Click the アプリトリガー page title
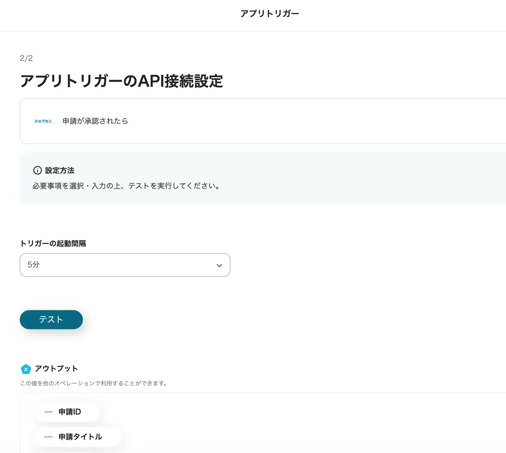The width and height of the screenshot is (506, 453). point(269,14)
